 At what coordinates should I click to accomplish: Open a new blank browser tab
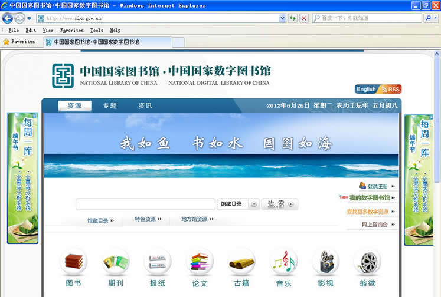tap(178, 42)
